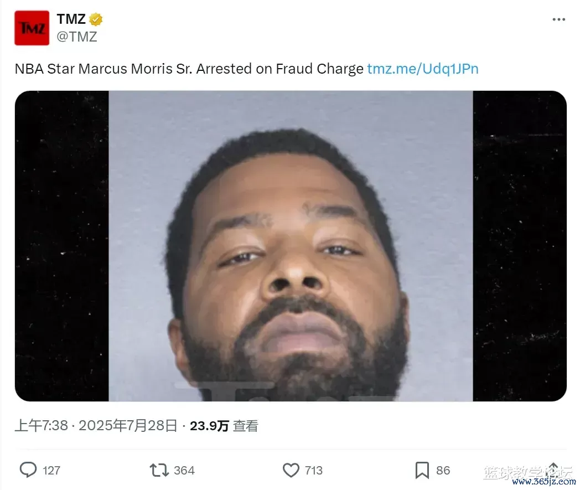Click the retweet arrows icon
This screenshot has height=490, width=580.
(x=159, y=470)
